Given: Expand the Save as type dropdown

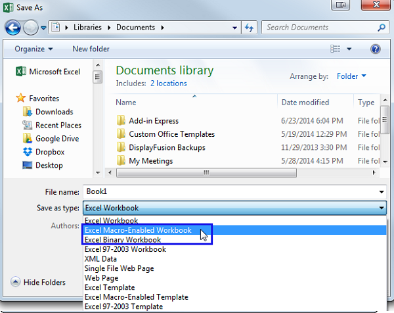Looking at the screenshot, I should click(x=382, y=208).
